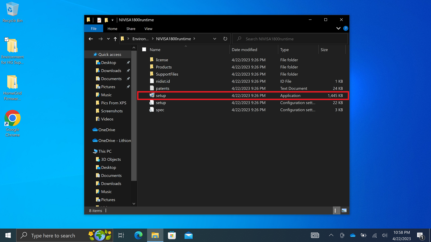The height and width of the screenshot is (242, 431).
Task: Sort files by Type column
Action: point(284,50)
